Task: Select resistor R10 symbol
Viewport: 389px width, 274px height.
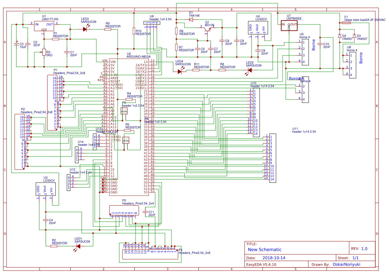Action: pos(134,31)
